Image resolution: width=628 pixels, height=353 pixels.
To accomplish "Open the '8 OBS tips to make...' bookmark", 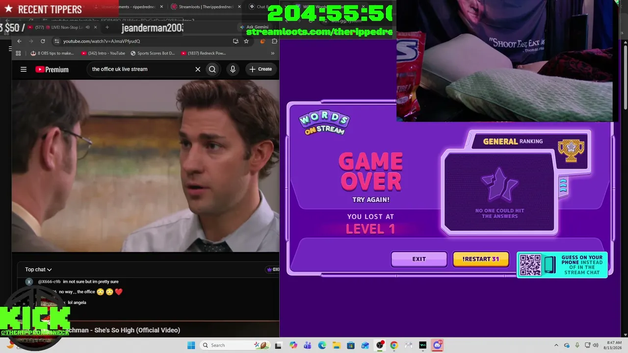I will coord(52,53).
